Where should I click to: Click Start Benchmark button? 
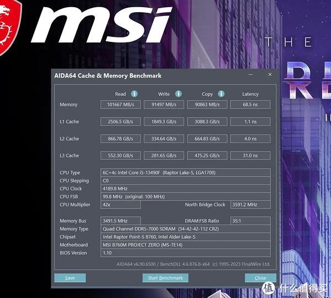[165, 278]
